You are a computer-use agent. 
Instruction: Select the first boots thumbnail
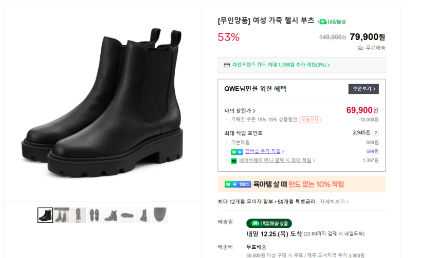(45, 215)
